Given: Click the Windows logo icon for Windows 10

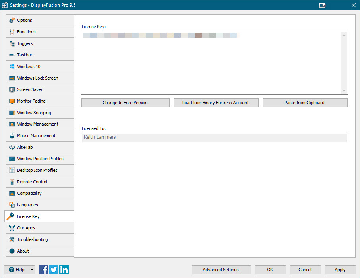Looking at the screenshot, I should 12,66.
